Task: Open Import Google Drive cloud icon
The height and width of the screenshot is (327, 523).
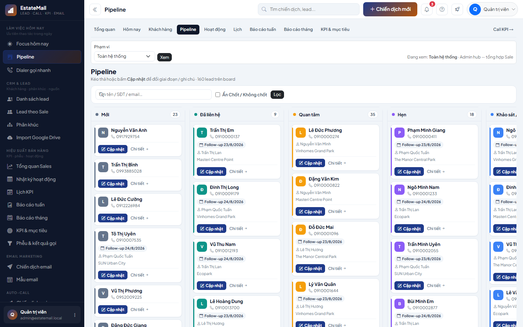Action: pyautogui.click(x=10, y=138)
